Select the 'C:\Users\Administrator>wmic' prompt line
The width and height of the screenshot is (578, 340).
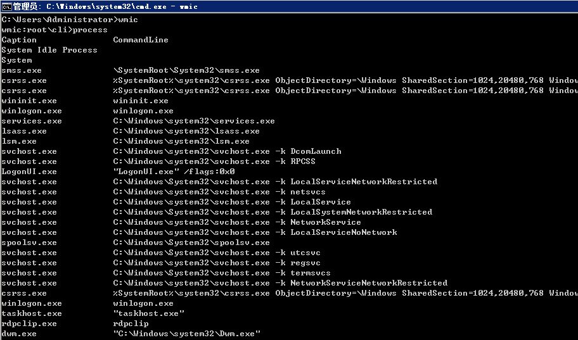point(70,20)
